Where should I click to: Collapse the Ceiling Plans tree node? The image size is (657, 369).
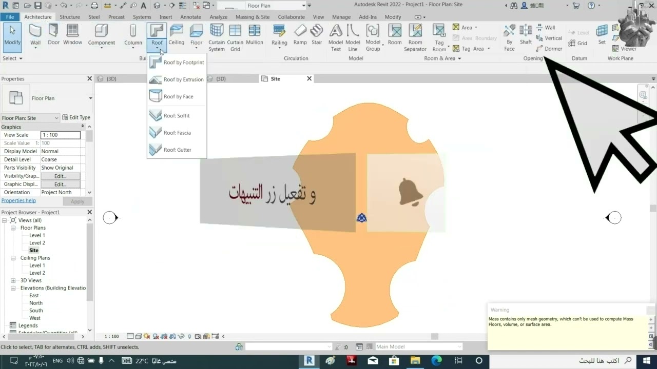point(13,258)
